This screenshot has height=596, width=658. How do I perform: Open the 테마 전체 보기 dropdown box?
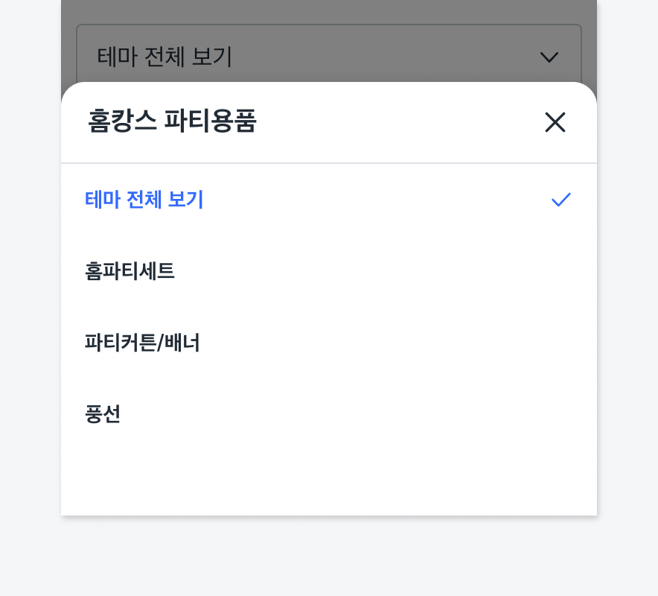[328, 57]
